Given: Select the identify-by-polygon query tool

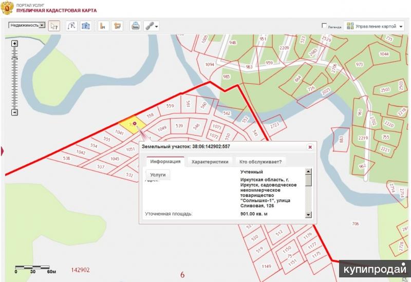Looking at the screenshot, I should [86, 26].
